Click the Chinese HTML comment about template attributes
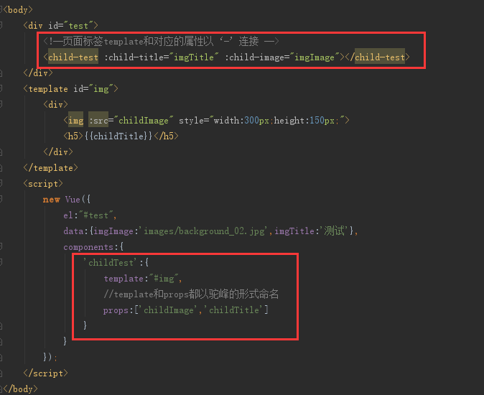The height and width of the screenshot is (395, 484). pos(161,42)
